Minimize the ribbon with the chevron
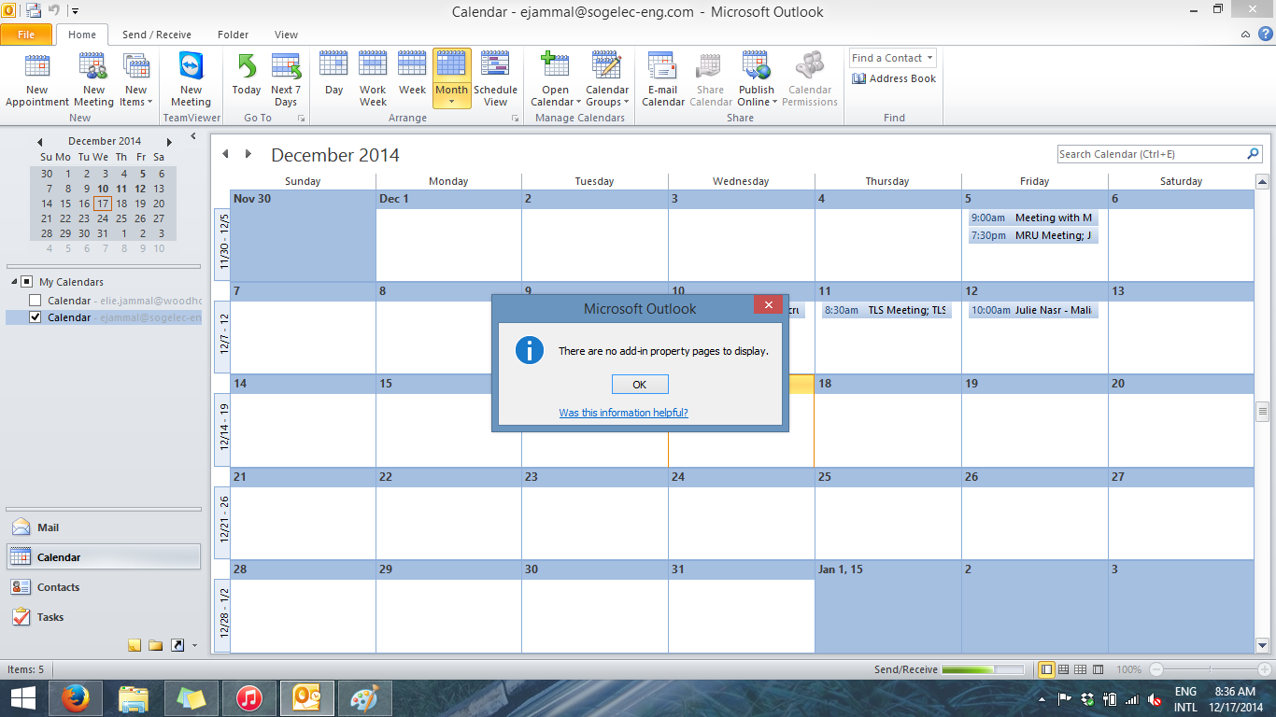Viewport: 1276px width, 717px height. click(x=1246, y=35)
